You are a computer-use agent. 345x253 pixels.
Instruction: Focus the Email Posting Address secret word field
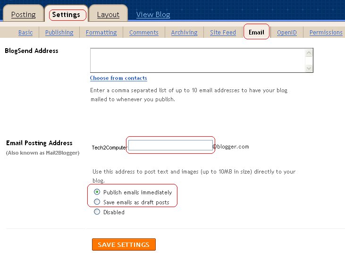[170, 145]
